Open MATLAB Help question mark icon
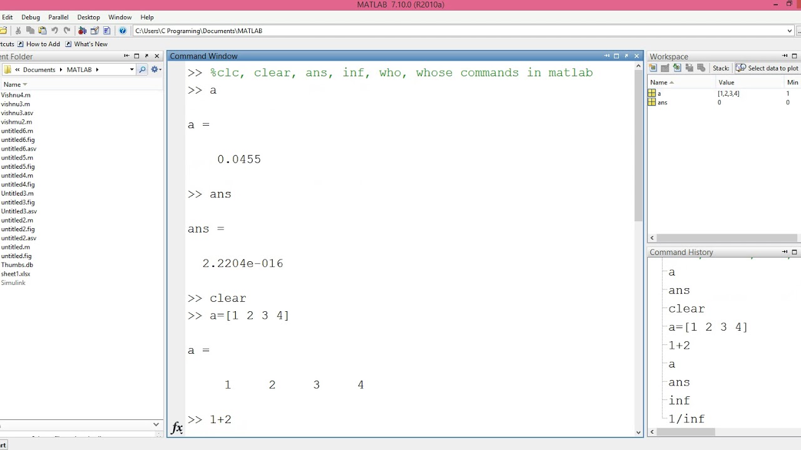 coord(123,31)
